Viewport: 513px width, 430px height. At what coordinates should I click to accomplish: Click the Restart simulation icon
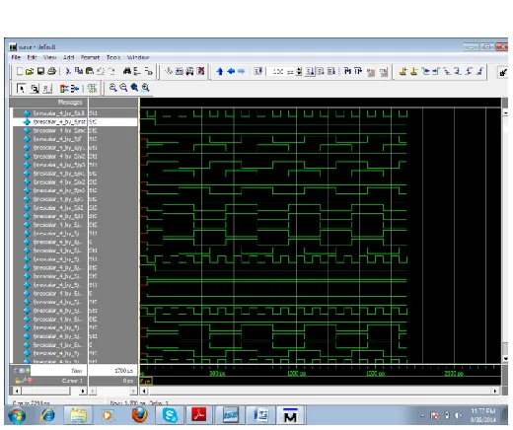258,71
